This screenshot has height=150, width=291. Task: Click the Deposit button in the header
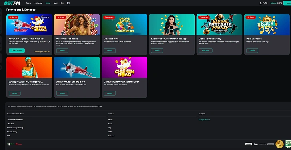coord(287,3)
